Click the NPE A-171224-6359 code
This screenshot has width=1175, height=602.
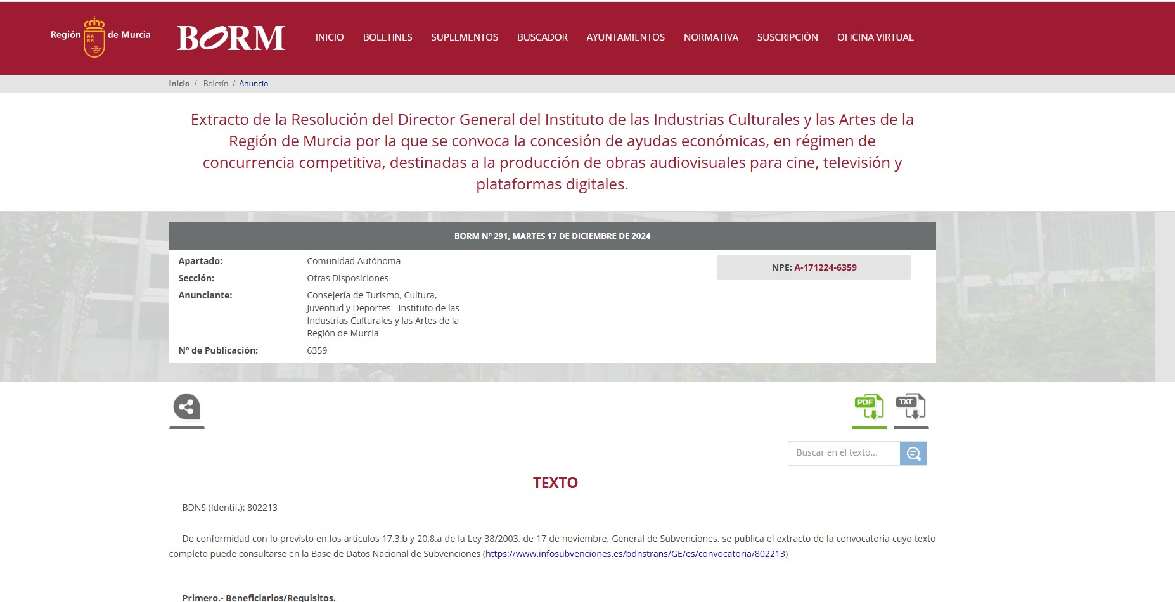(x=825, y=267)
